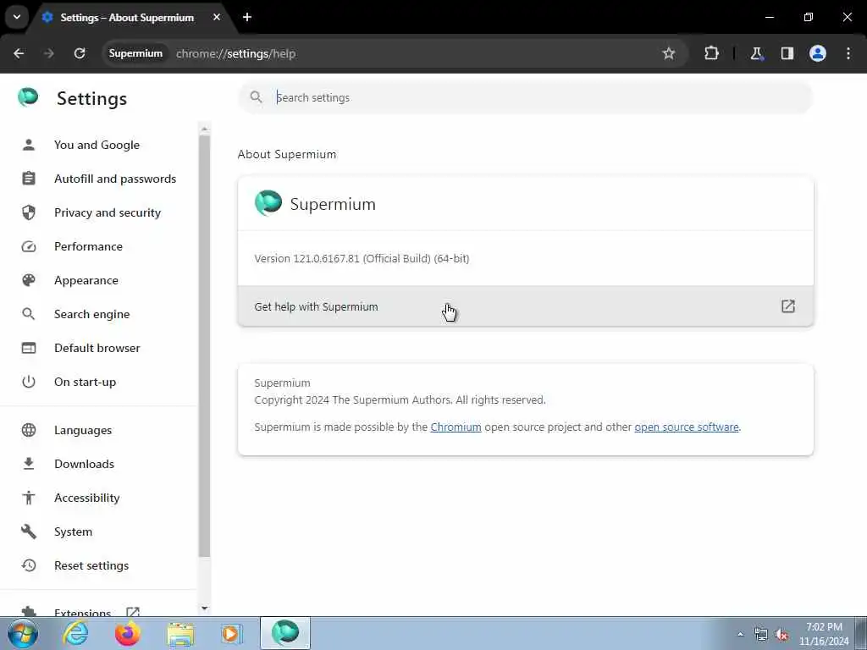The image size is (867, 650).
Task: Click the globe icon beside Languages
Action: tap(29, 430)
